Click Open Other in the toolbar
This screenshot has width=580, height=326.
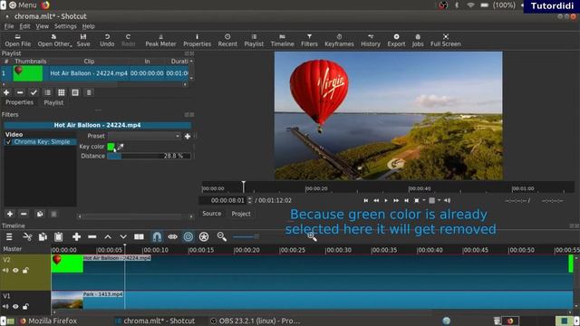tap(54, 40)
